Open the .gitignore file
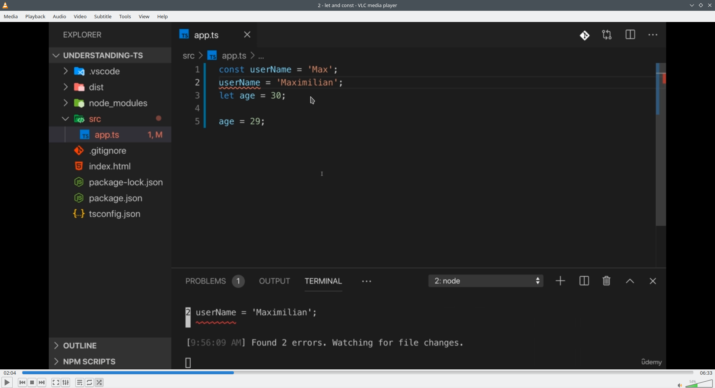 [x=108, y=151]
